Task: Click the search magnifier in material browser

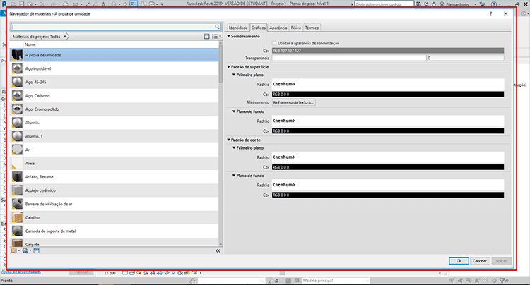Action: [x=217, y=27]
